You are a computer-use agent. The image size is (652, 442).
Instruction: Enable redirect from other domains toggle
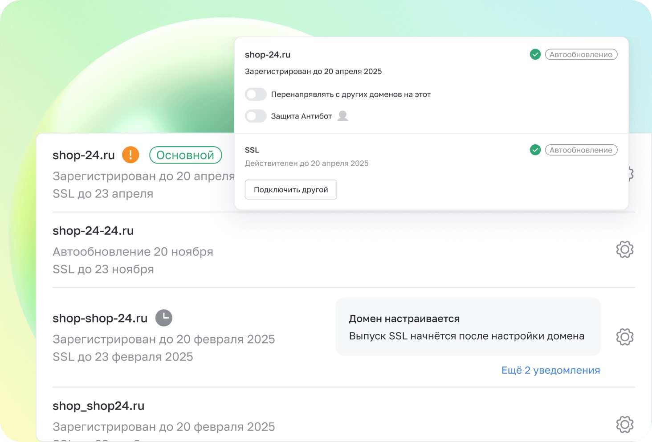256,94
